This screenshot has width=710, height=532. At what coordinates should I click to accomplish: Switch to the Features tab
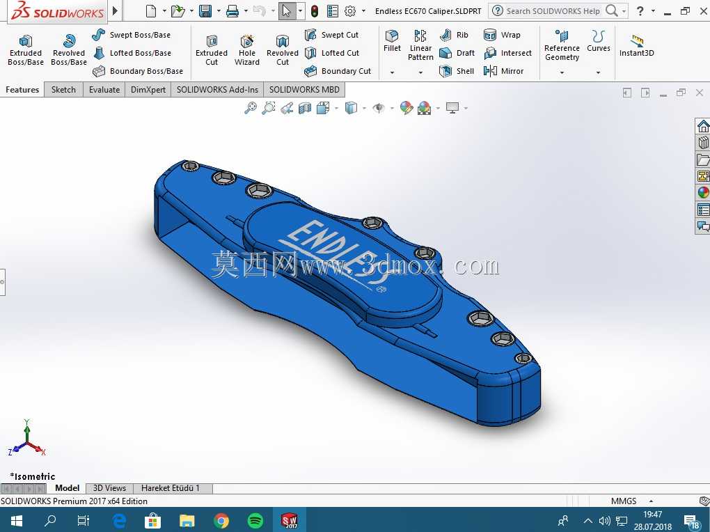(x=22, y=90)
